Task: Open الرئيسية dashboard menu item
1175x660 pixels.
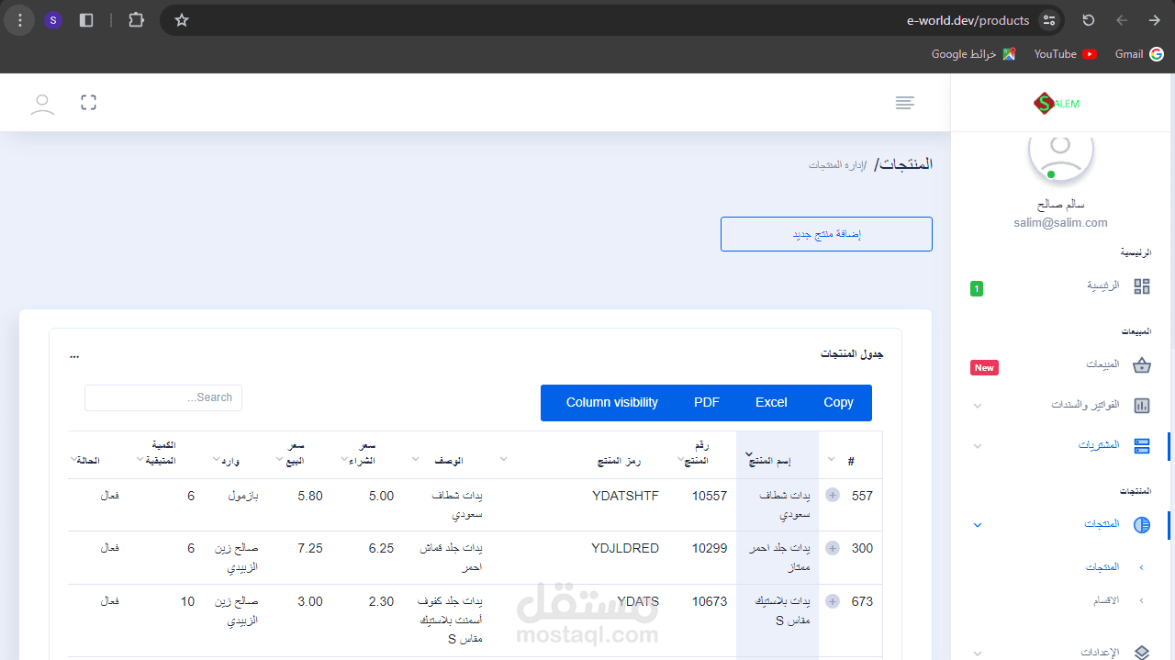Action: pos(1103,285)
